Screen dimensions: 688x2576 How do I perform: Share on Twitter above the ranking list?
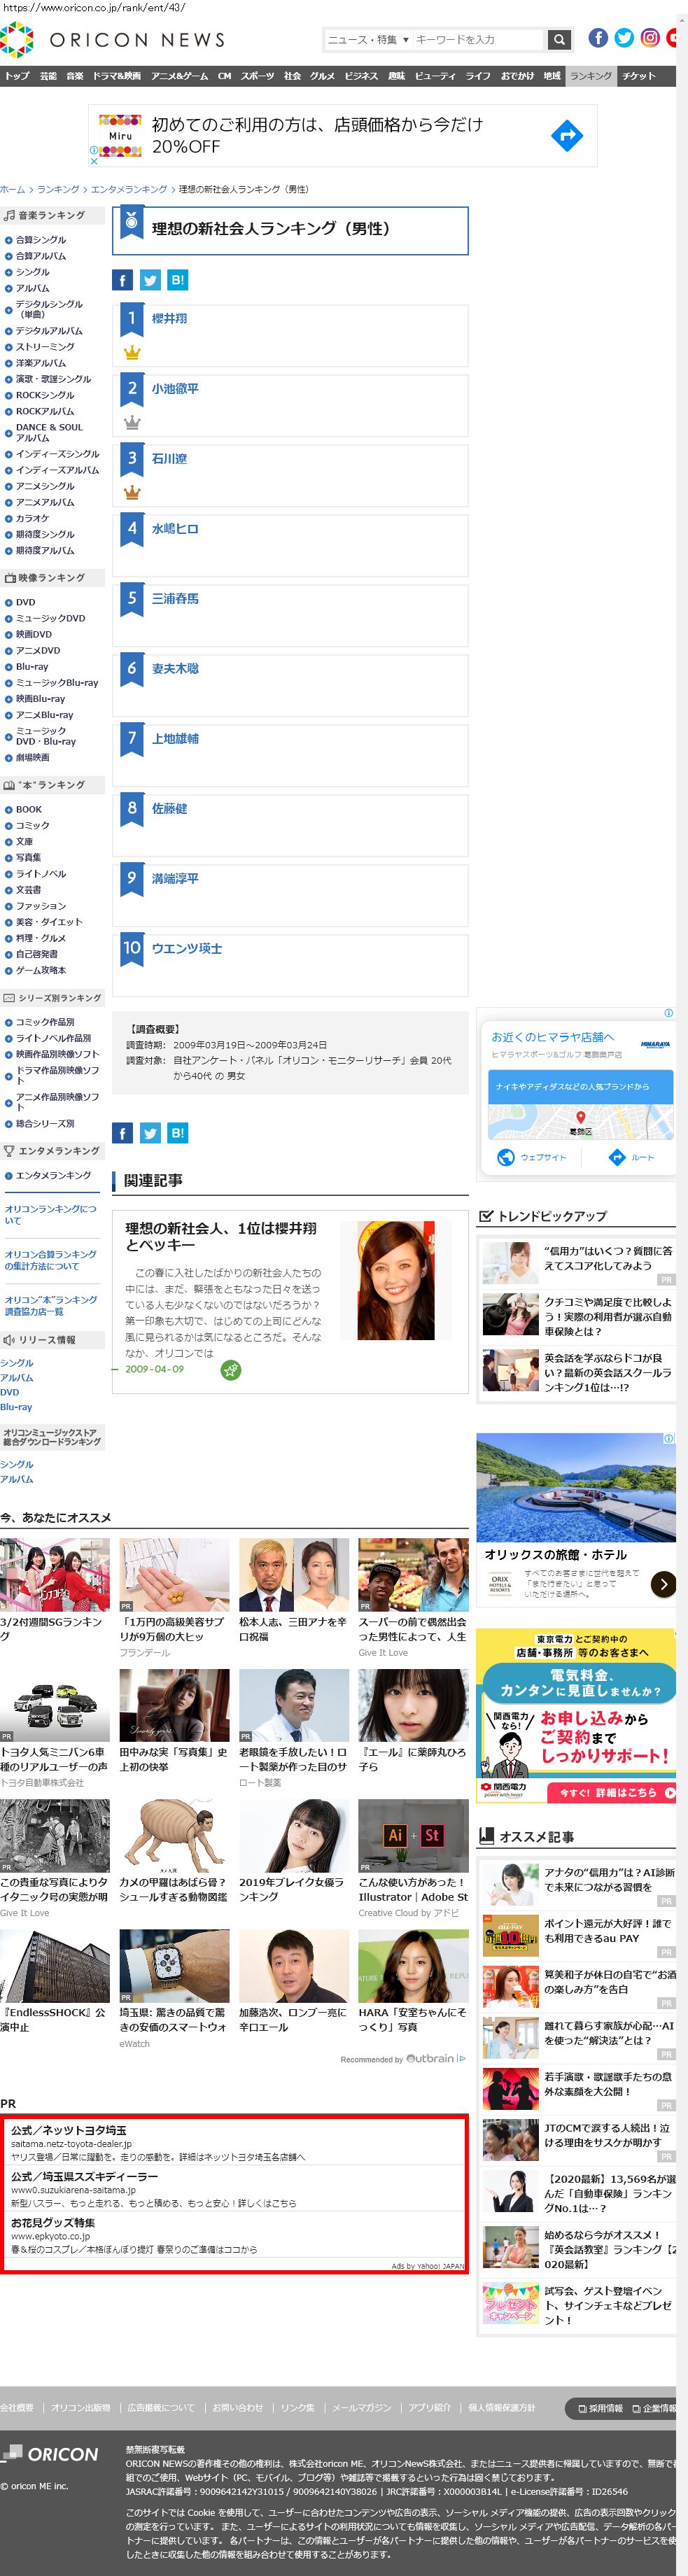(150, 280)
